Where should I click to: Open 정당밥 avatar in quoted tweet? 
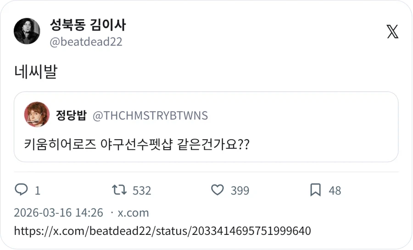point(37,114)
